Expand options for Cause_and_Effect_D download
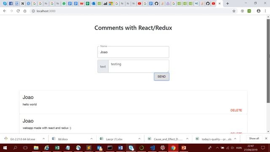Image resolution: width=270 pixels, height=152 pixels. click(187, 139)
